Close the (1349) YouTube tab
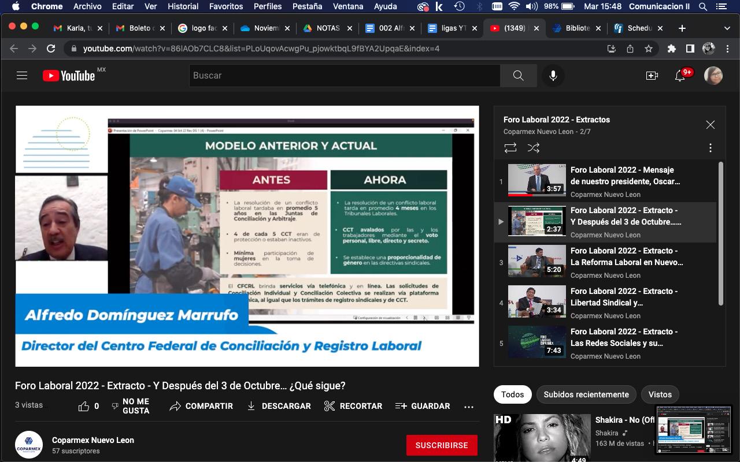This screenshot has height=462, width=740. pos(536,28)
